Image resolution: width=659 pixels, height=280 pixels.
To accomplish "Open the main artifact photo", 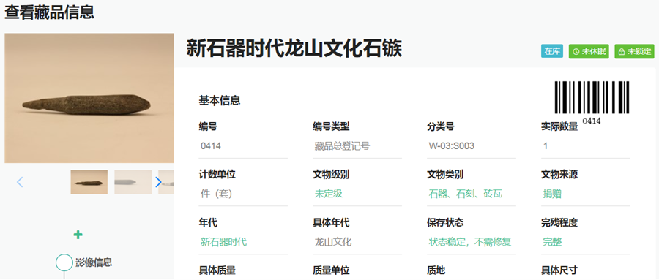I will point(89,98).
